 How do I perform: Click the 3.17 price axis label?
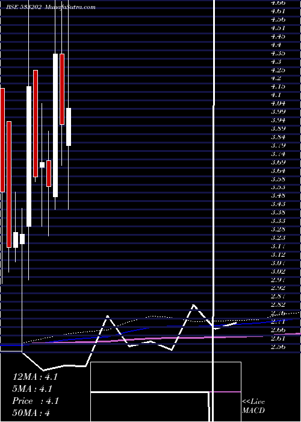[278, 246]
